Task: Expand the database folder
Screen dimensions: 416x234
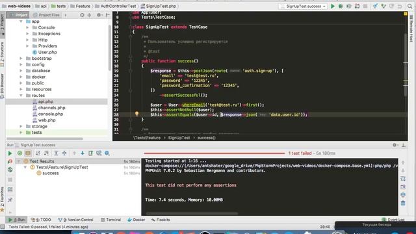Action: point(21,71)
